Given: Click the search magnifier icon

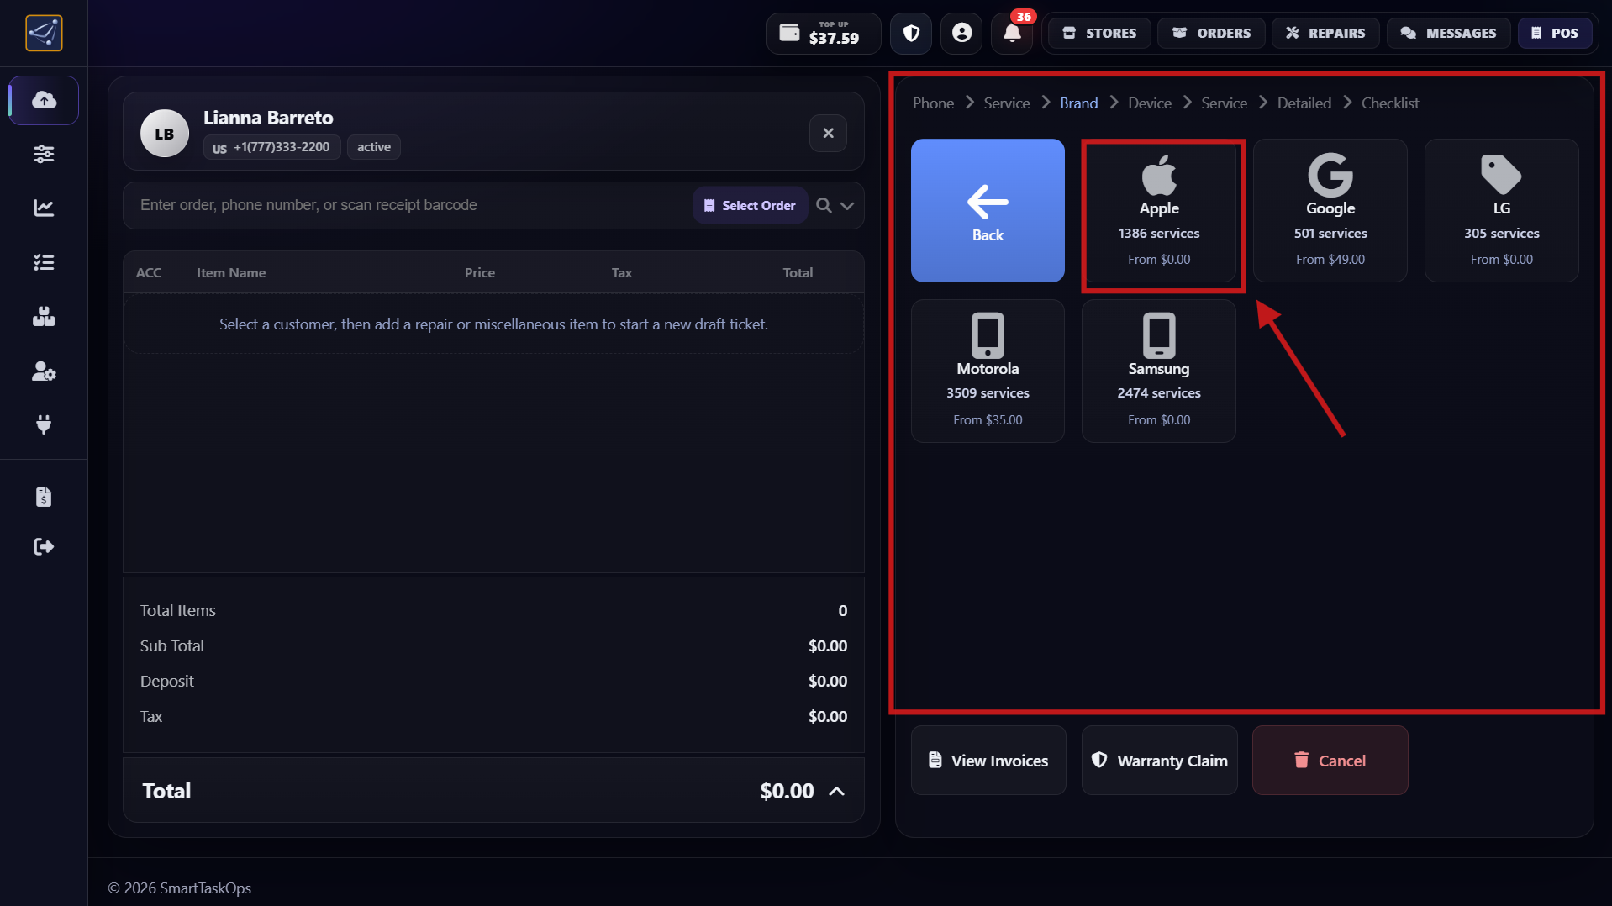Looking at the screenshot, I should coord(824,205).
